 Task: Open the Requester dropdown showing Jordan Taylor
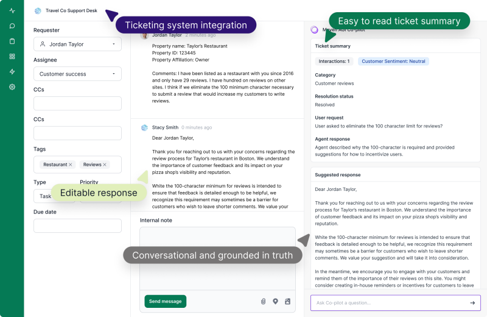(77, 44)
